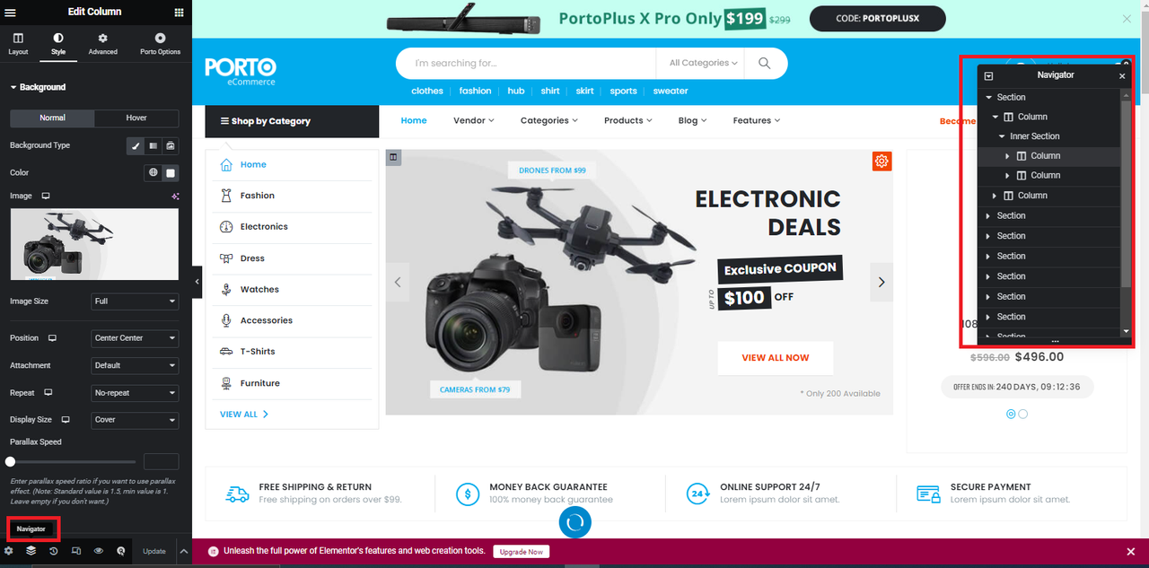Screen dimensions: 1149x568
Task: Click the Global Color globe icon
Action: click(153, 173)
